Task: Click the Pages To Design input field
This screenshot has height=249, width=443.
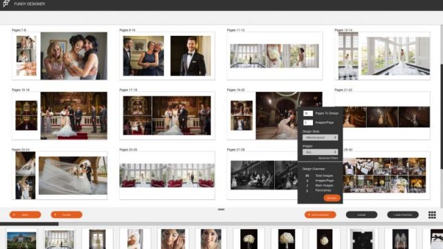Action: click(x=307, y=113)
